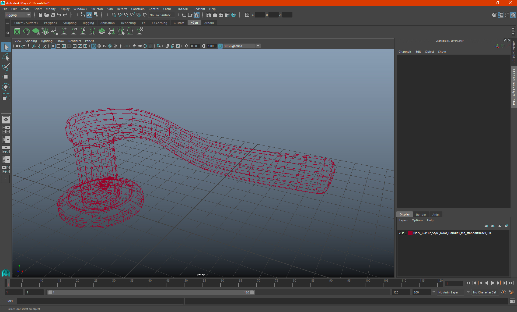Create new empty layer icon in Layer Editor
This screenshot has width=517, height=312.
pyautogui.click(x=500, y=226)
